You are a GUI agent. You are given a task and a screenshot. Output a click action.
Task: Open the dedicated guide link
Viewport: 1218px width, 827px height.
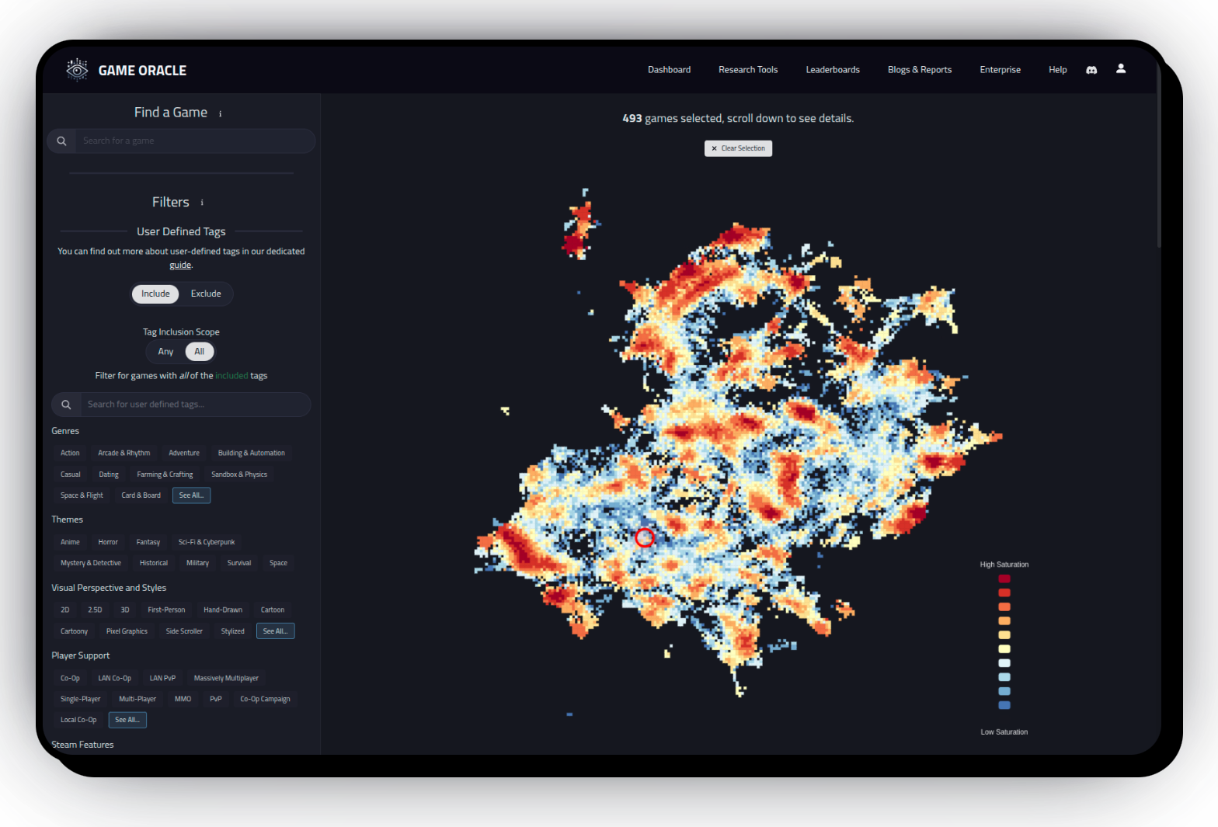tap(180, 266)
